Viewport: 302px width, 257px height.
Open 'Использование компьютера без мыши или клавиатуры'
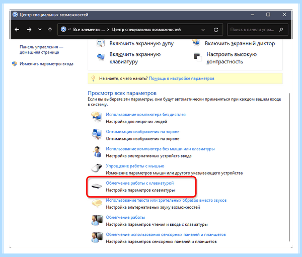click(x=160, y=149)
